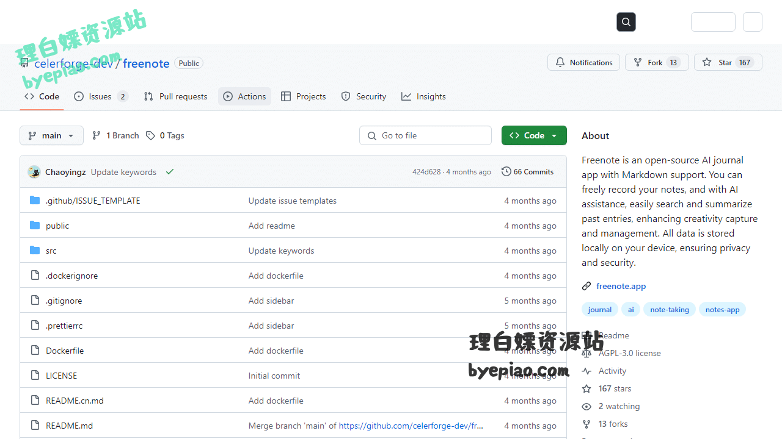Viewport: 782px width, 439px height.
Task: Click the folder icon beside src
Action: pyautogui.click(x=35, y=251)
